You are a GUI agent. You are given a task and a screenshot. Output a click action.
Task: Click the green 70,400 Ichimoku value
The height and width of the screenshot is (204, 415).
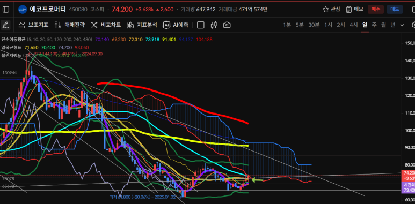(48, 48)
